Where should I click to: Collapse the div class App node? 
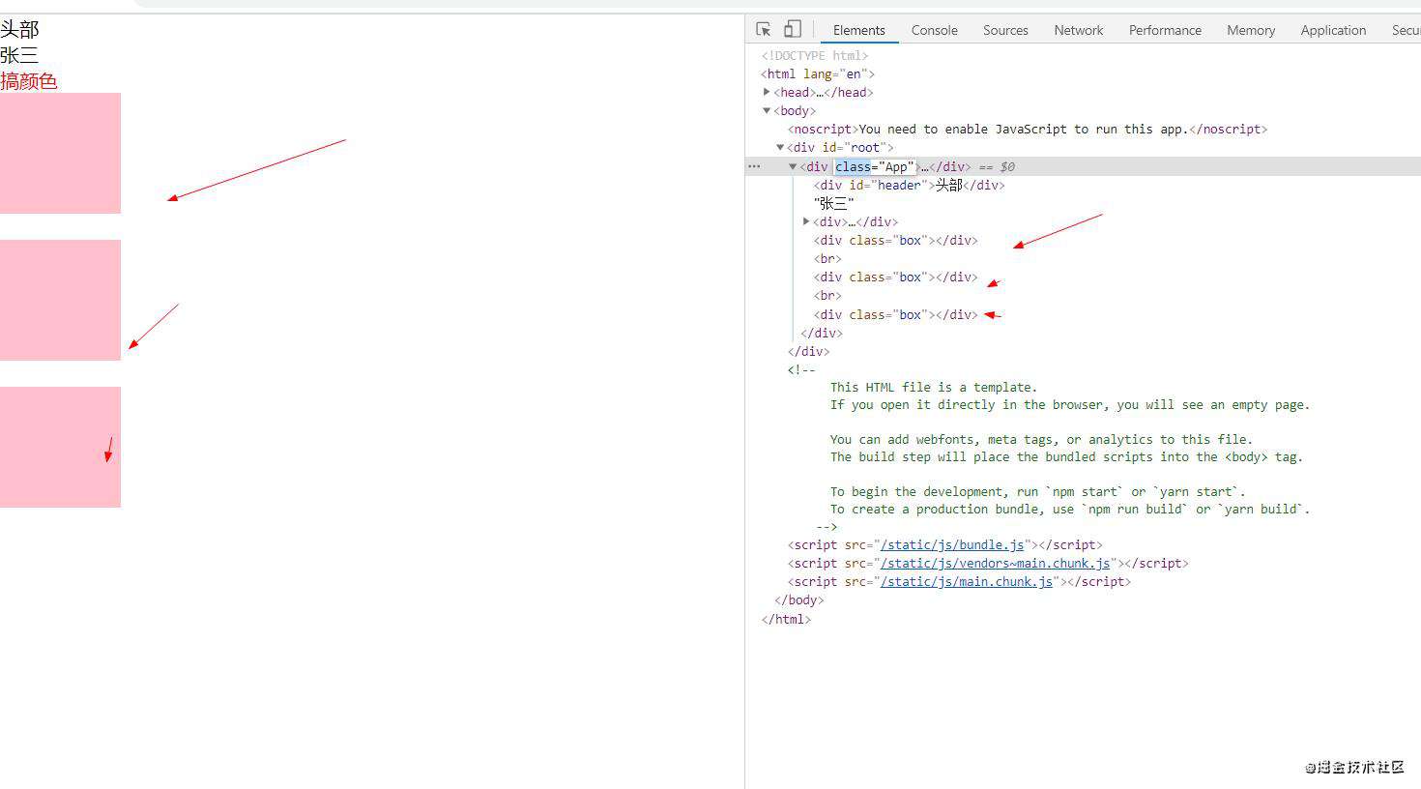coord(793,166)
